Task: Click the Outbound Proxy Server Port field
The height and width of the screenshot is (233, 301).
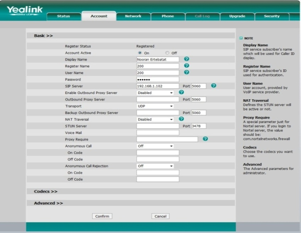Action: click(199, 99)
